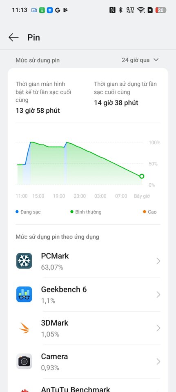Expand Geekbench 6 details chevron
Image resolution: width=176 pixels, height=392 pixels.
coord(158,295)
